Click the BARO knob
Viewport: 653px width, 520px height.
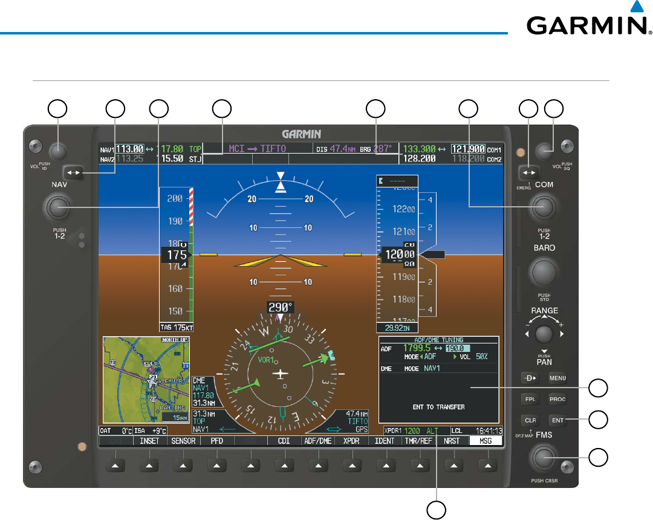(543, 272)
